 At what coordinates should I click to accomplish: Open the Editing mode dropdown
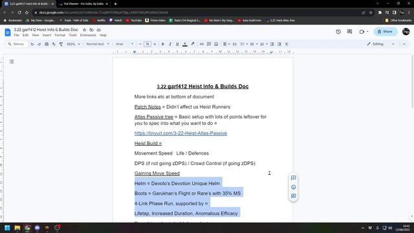380,44
